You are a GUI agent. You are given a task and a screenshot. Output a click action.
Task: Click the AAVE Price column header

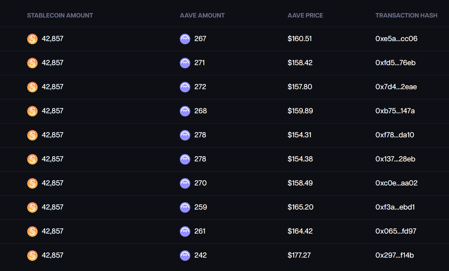305,15
